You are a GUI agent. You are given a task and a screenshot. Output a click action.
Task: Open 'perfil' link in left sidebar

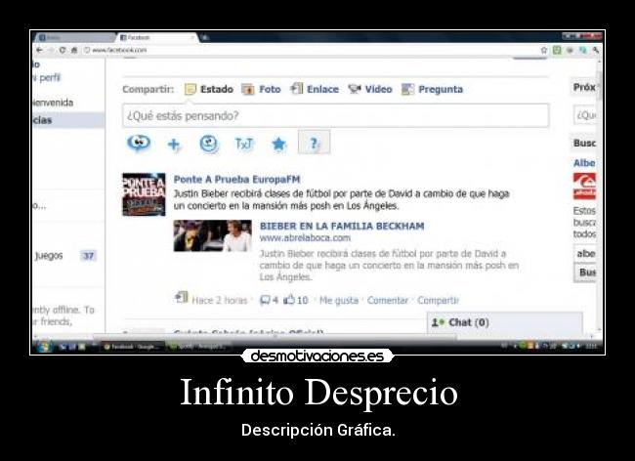(x=49, y=77)
